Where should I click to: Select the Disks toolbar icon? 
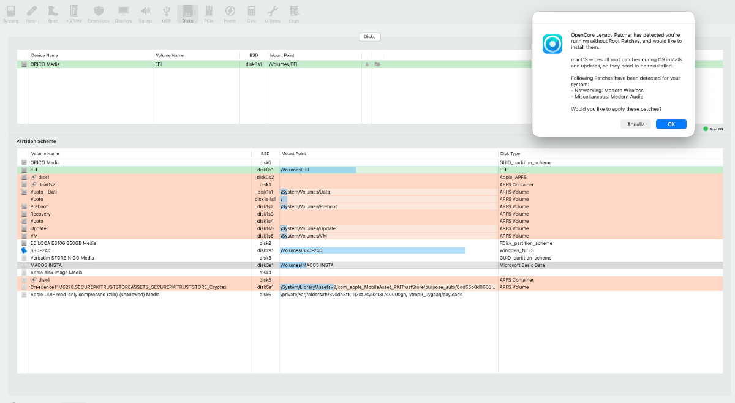(187, 13)
